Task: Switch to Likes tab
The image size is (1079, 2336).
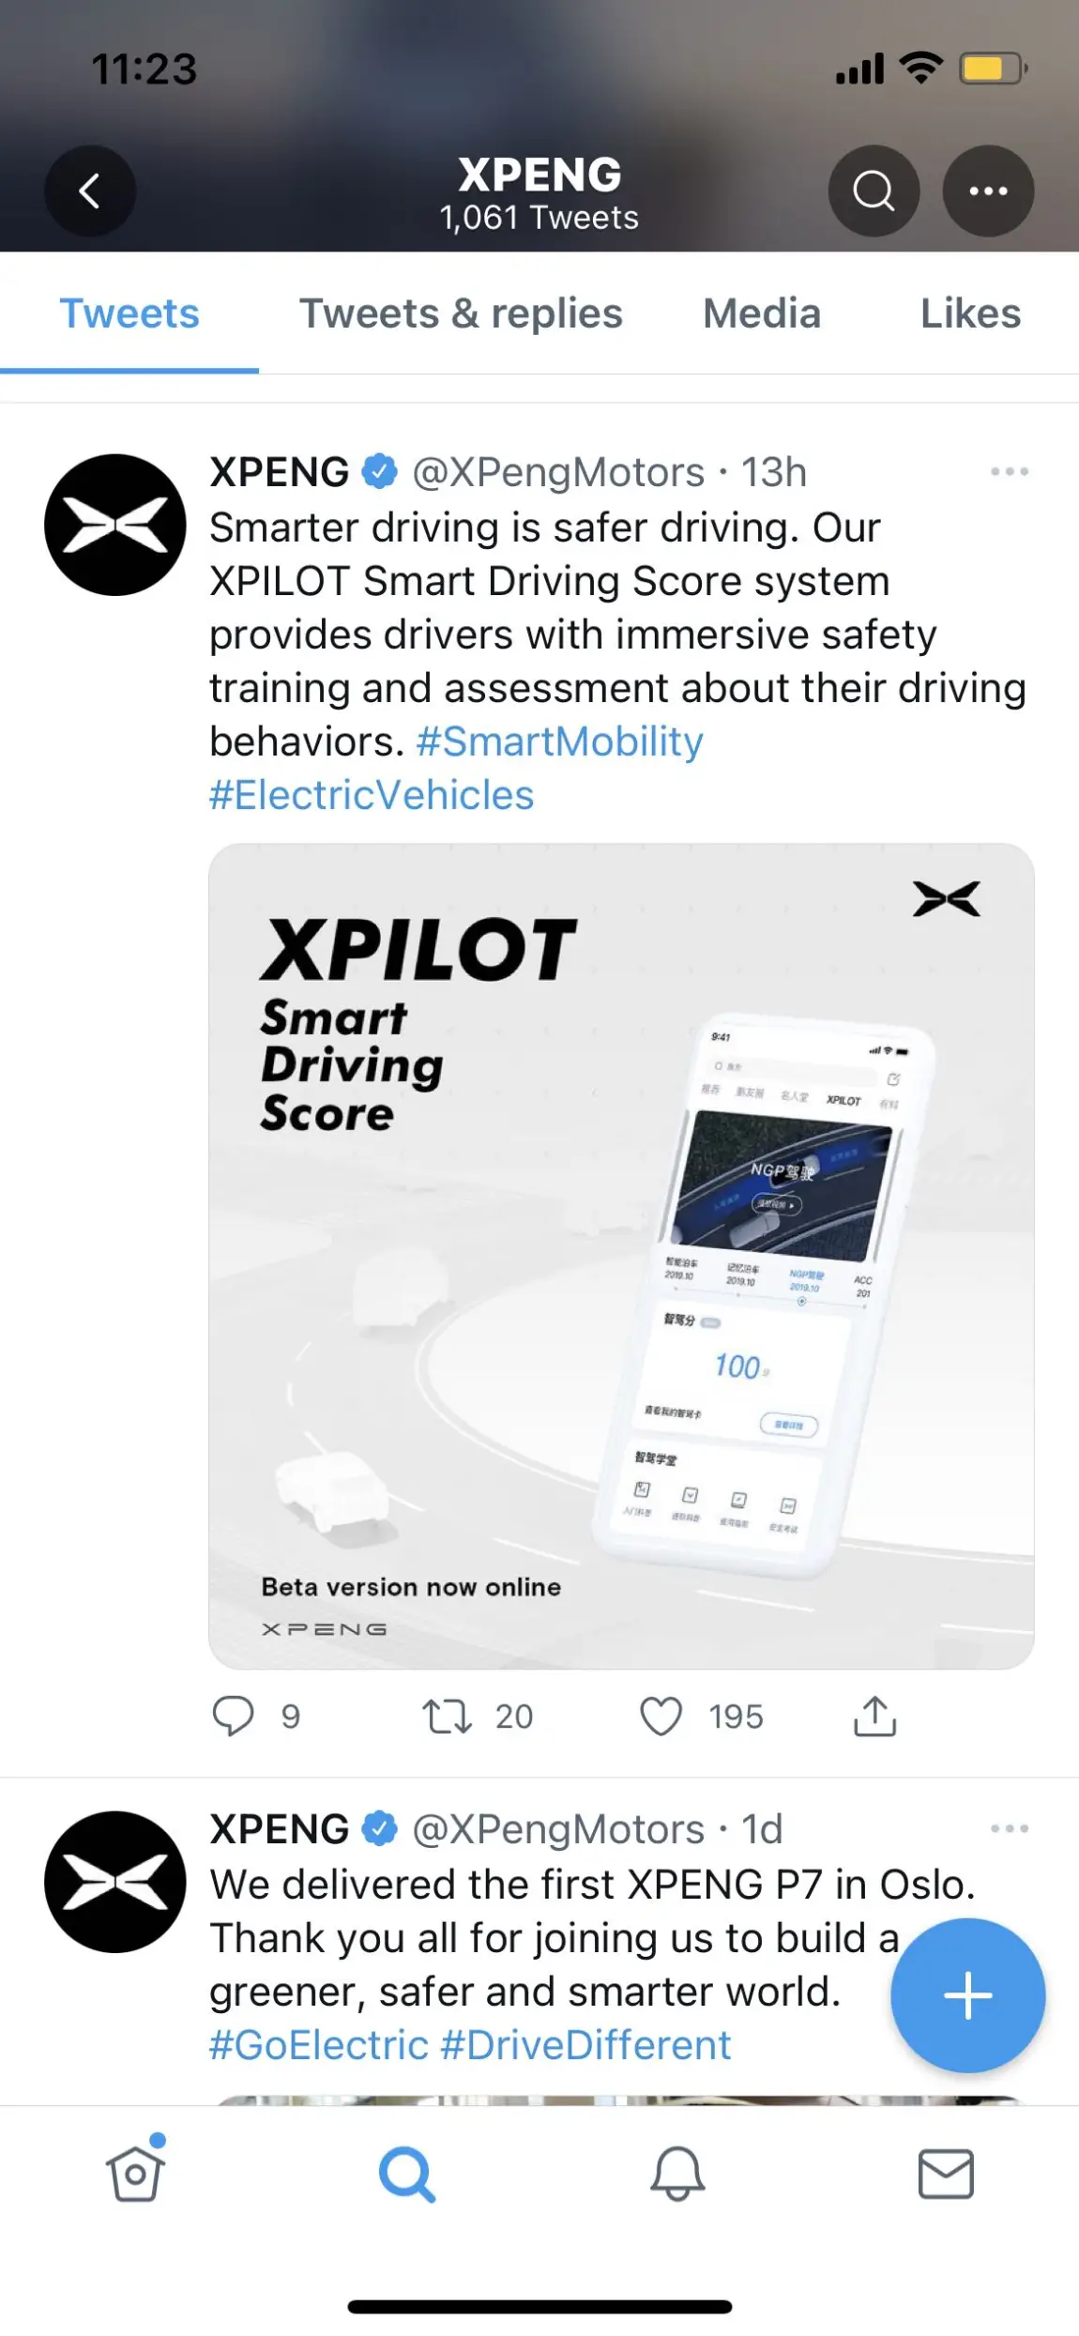Action: coord(970,313)
